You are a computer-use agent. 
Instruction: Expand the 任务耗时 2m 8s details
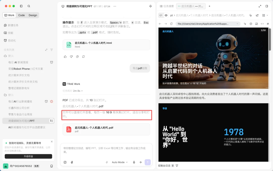click(x=73, y=91)
